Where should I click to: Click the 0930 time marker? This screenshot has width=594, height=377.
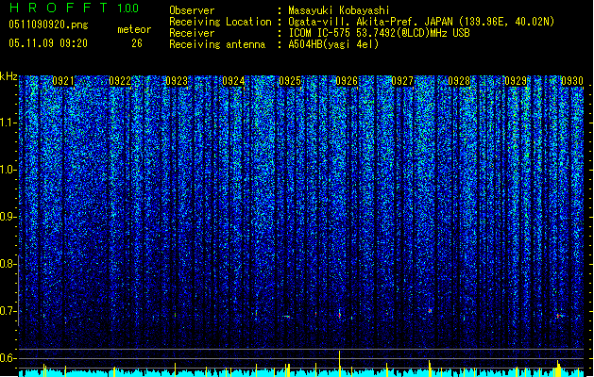tap(572, 81)
